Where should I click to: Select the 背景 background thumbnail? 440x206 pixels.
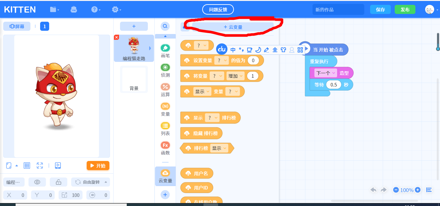[x=134, y=79]
